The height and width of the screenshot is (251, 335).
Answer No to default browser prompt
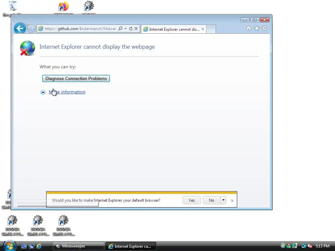212,200
